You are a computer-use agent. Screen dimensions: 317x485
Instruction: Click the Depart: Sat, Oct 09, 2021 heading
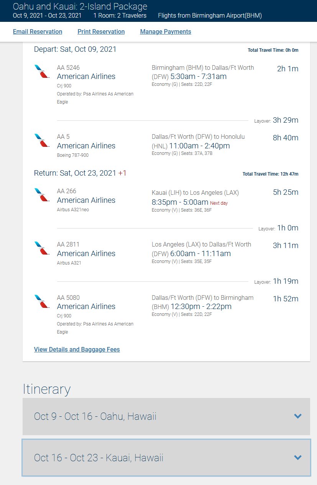pyautogui.click(x=75, y=49)
